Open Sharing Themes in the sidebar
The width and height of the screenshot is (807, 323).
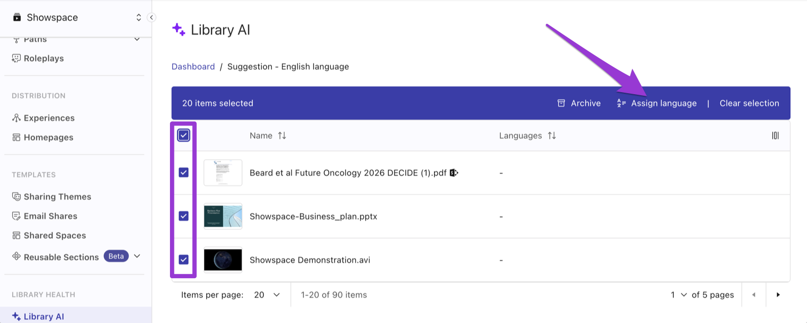coord(57,197)
